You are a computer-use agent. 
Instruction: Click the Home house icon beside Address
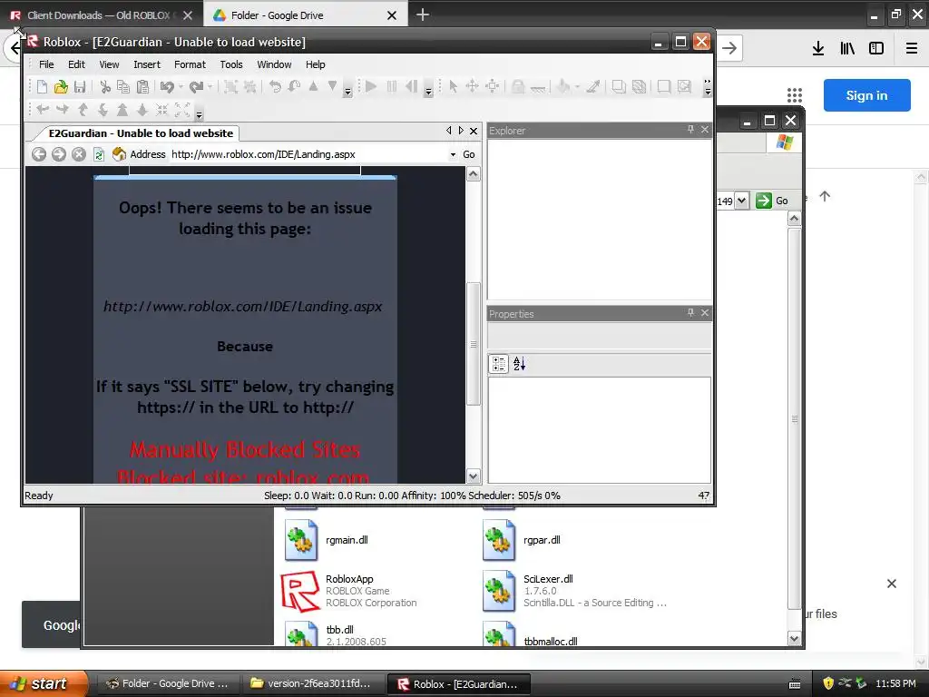[x=119, y=154]
